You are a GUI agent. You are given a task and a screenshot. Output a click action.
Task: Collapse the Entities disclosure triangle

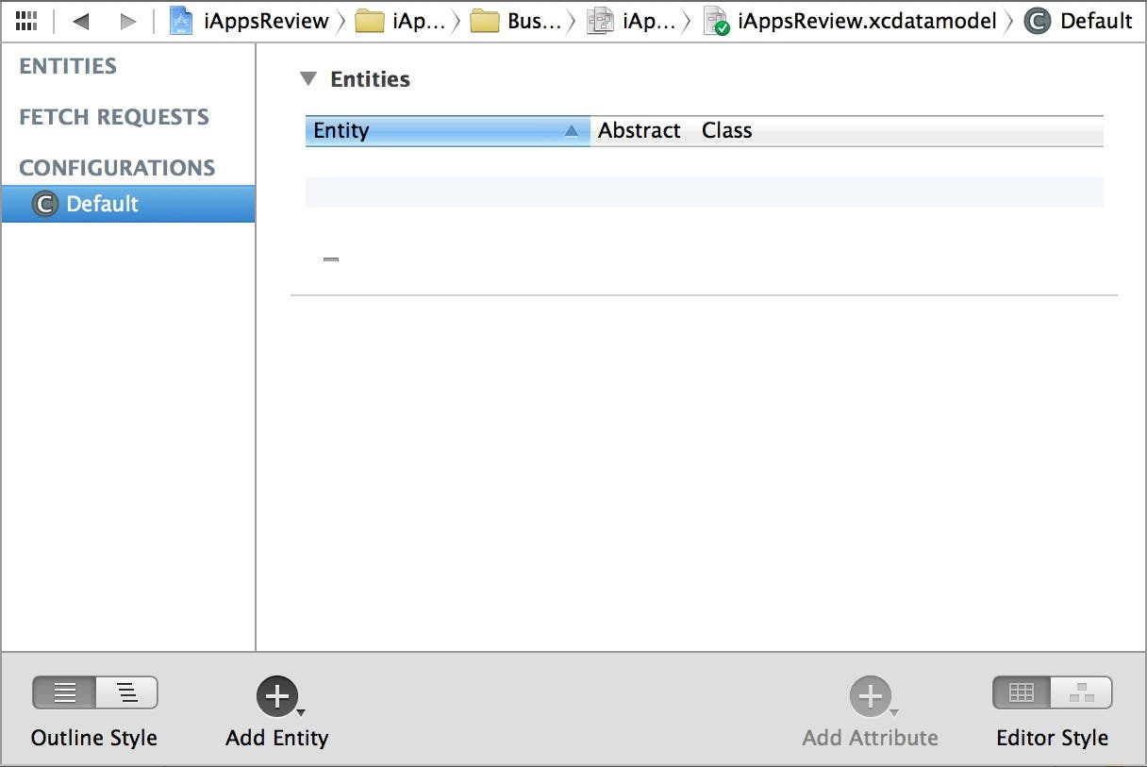coord(308,79)
